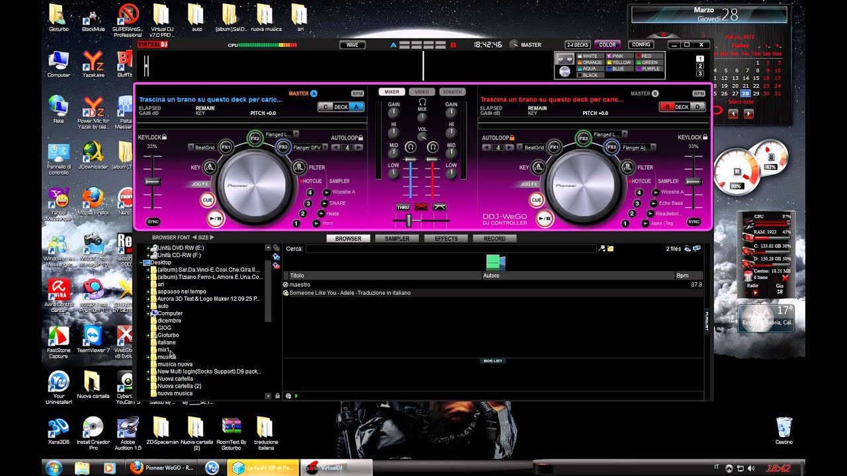Screen dimensions: 847x476
Task: Click the file search options icon beside Cerca
Action: 602,249
